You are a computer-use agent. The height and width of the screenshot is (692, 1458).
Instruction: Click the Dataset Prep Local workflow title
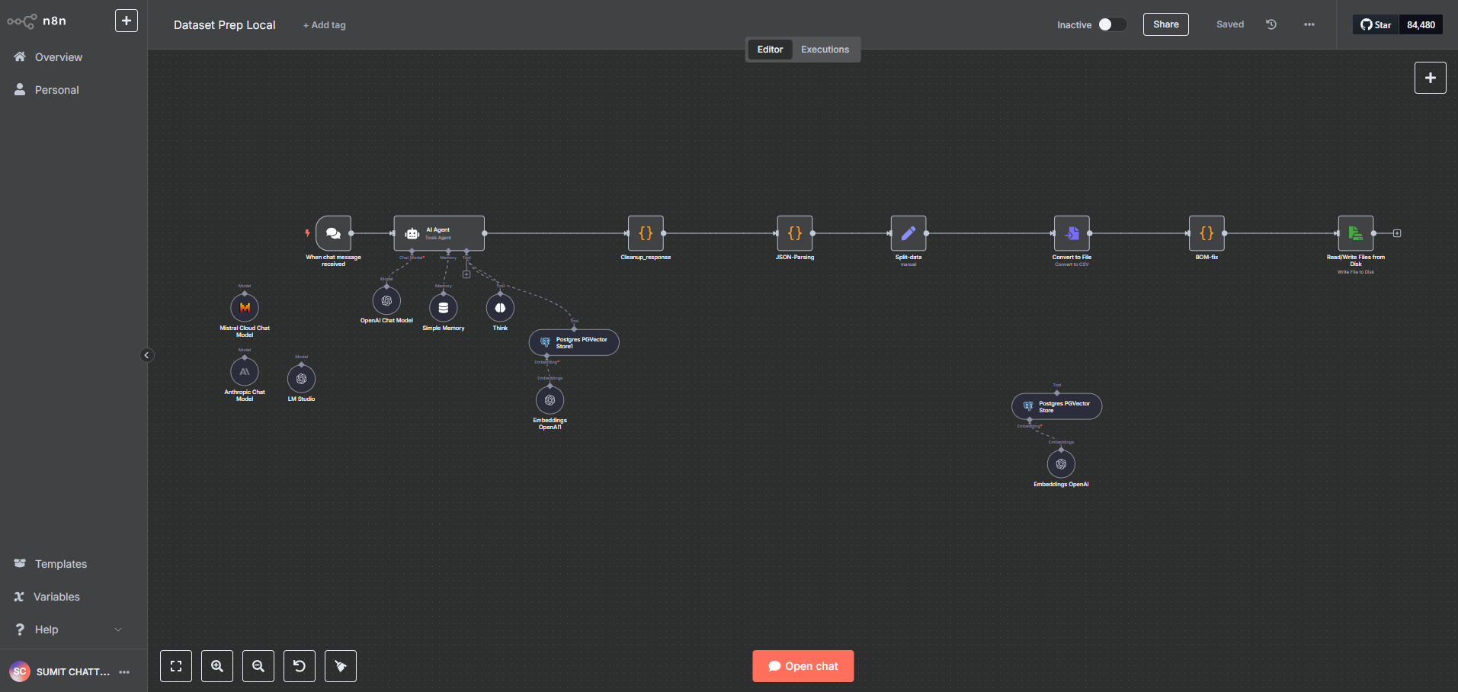[x=224, y=24]
